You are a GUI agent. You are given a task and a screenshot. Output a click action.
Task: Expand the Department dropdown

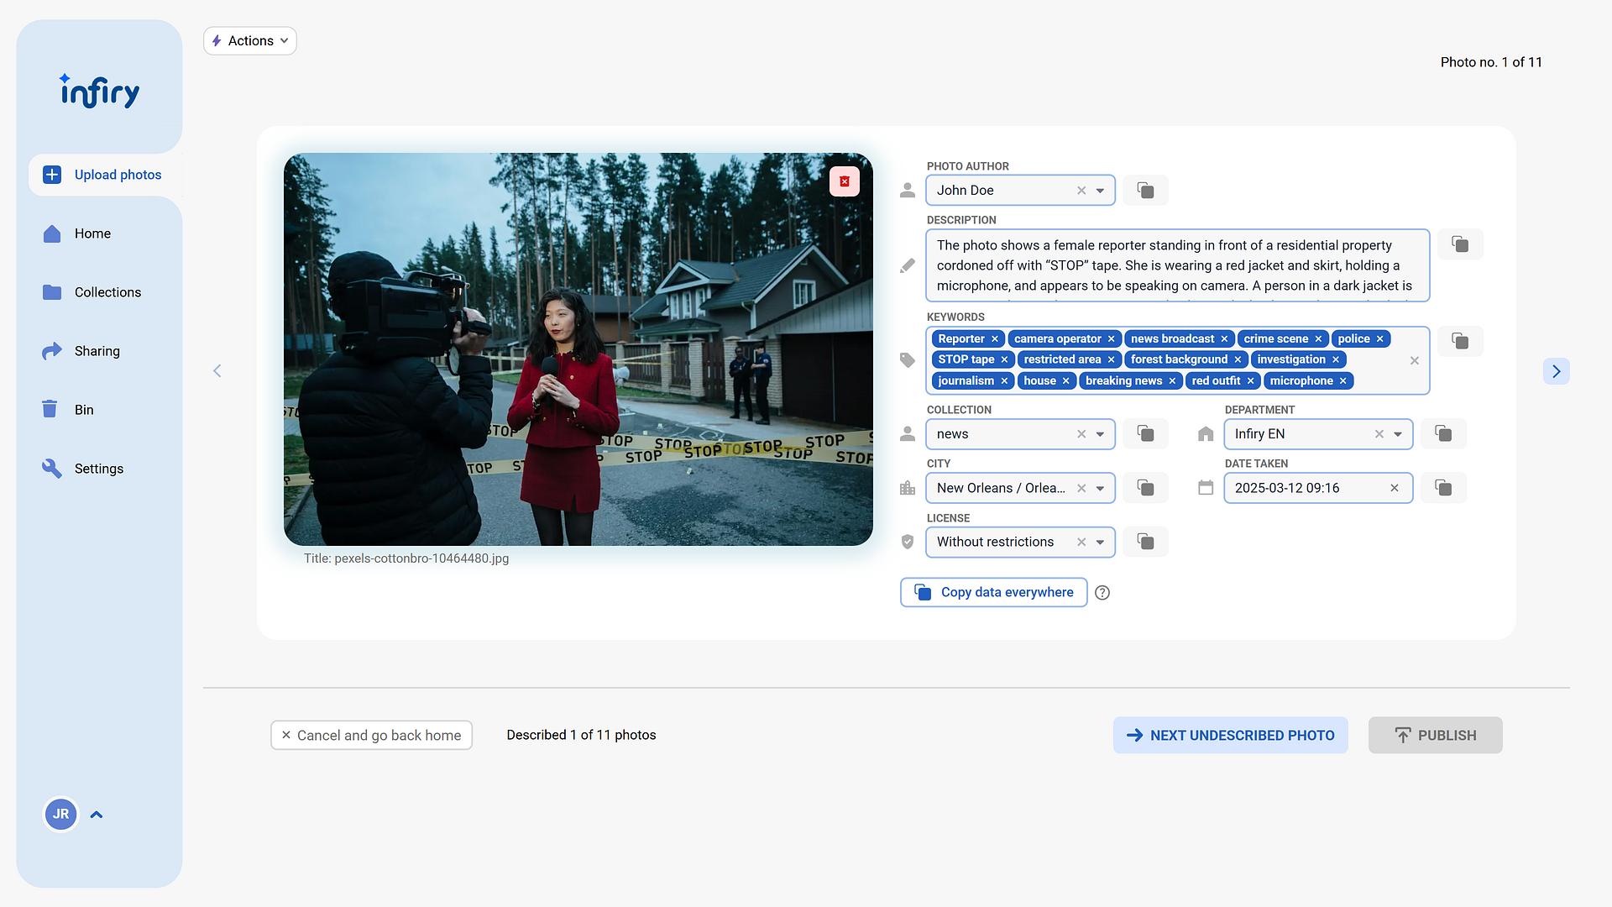[x=1398, y=434]
